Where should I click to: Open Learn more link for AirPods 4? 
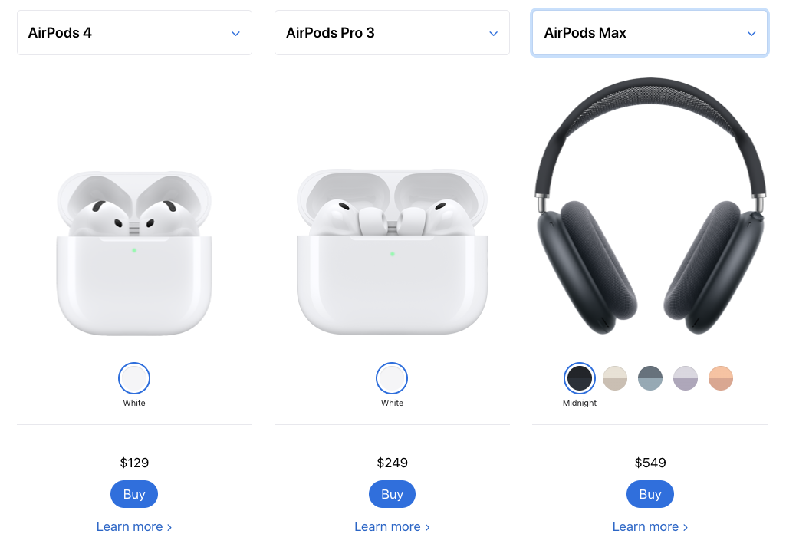134,527
